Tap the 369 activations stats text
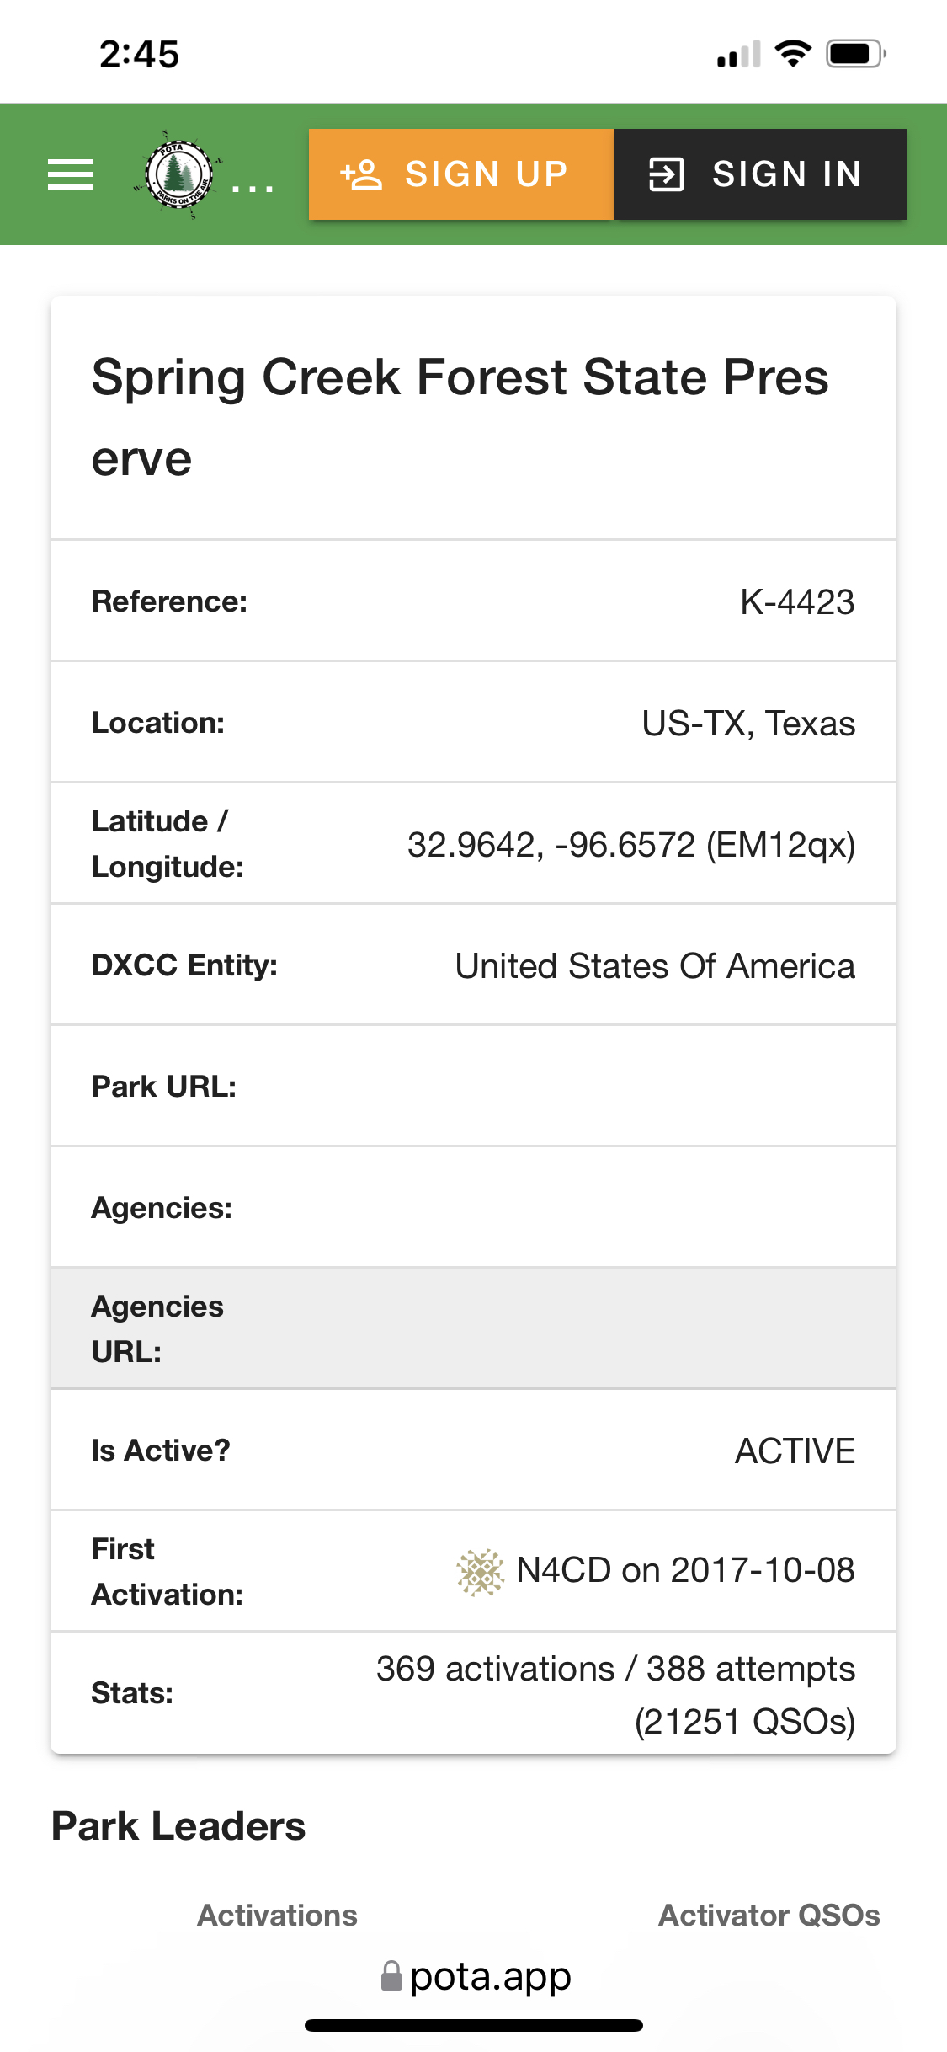947x2052 pixels. (615, 1694)
